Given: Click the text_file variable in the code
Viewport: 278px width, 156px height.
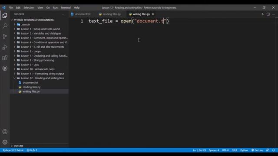Looking at the screenshot, I should [x=100, y=21].
